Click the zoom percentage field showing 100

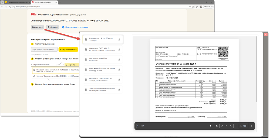tap(244, 126)
